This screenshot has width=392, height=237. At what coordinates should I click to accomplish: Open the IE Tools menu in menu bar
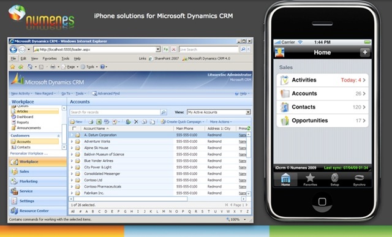[x=66, y=59]
